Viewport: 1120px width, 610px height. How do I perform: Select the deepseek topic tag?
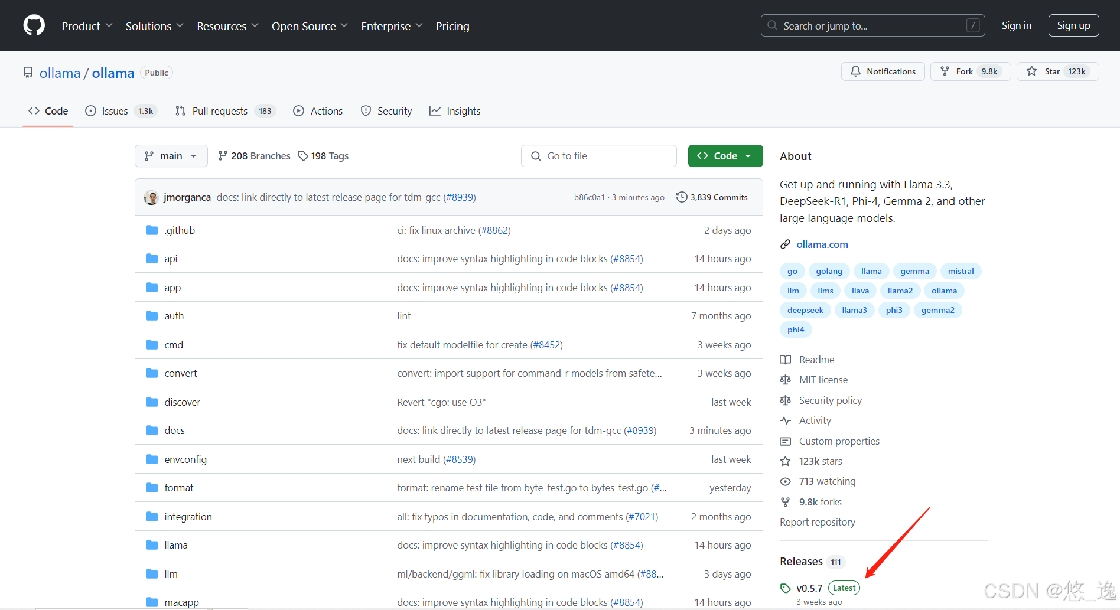[805, 310]
